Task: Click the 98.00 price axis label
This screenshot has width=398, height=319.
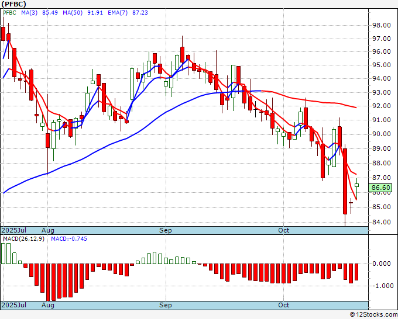Action: (381, 25)
